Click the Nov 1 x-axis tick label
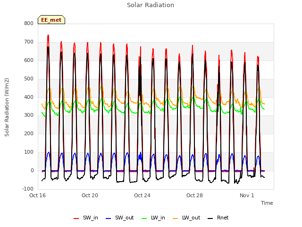 point(247,195)
